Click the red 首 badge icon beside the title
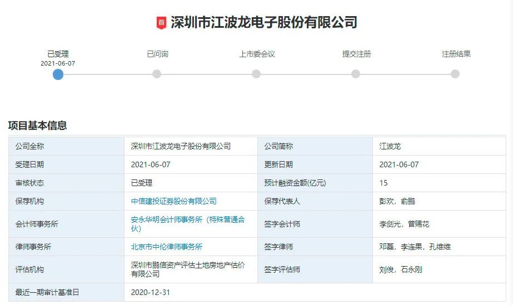Image resolution: width=513 pixels, height=305 pixels. click(x=161, y=23)
